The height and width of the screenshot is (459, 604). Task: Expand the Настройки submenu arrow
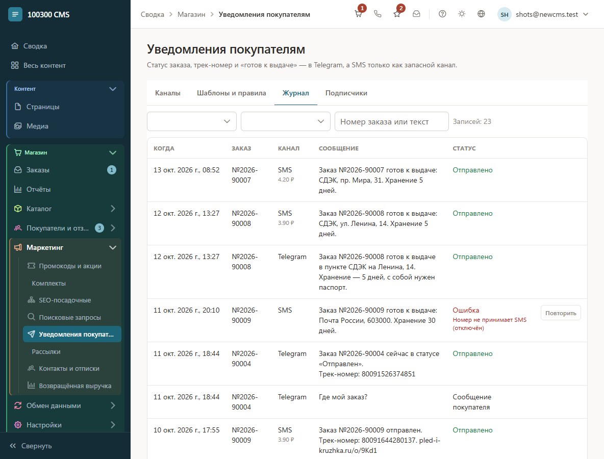point(113,425)
